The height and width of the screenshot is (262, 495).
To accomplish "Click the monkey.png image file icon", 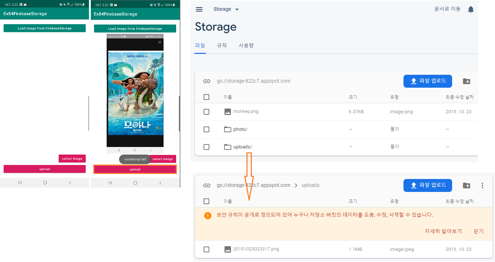I will point(228,112).
